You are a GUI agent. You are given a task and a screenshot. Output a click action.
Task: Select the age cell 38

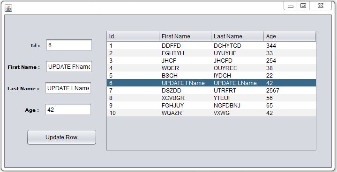click(290, 68)
